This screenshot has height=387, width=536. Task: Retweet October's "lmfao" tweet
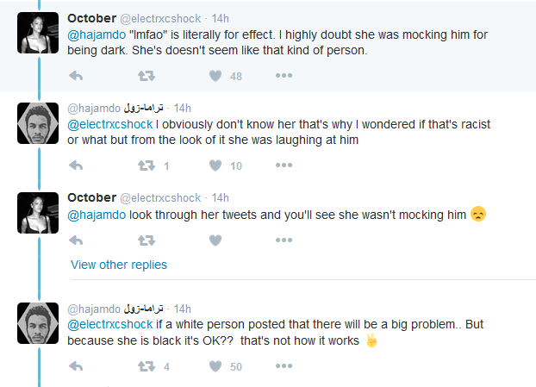click(146, 76)
